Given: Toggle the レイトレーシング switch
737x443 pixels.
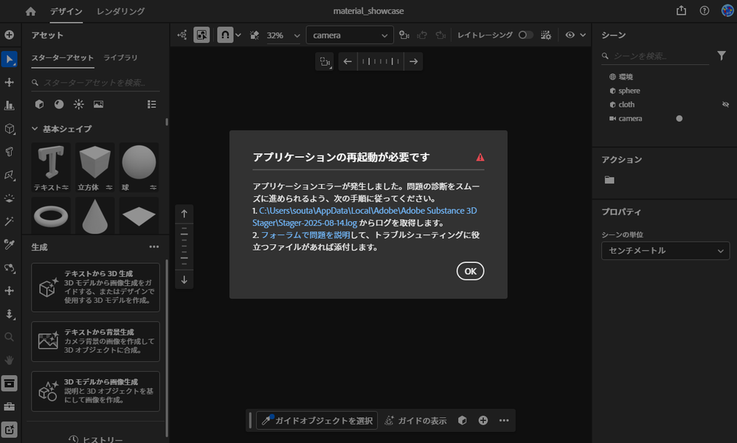Looking at the screenshot, I should click(x=525, y=35).
